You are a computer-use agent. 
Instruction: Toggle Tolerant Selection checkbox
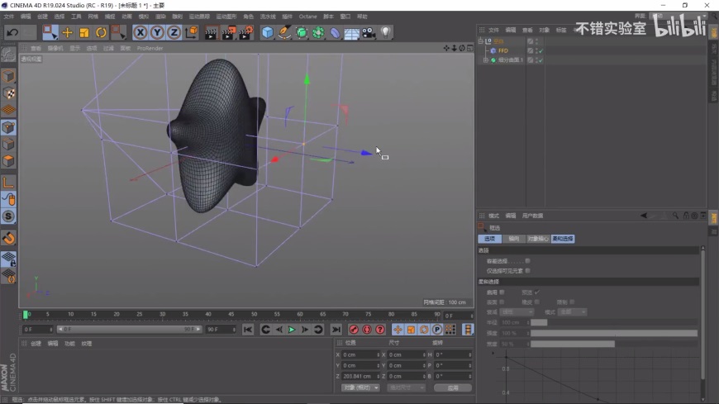tap(527, 261)
